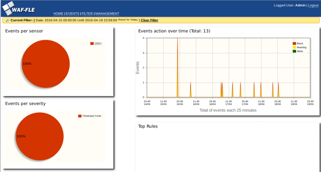Click the TRANSACTION legend entry
Screen dimensions: 321x172
pos(91,116)
